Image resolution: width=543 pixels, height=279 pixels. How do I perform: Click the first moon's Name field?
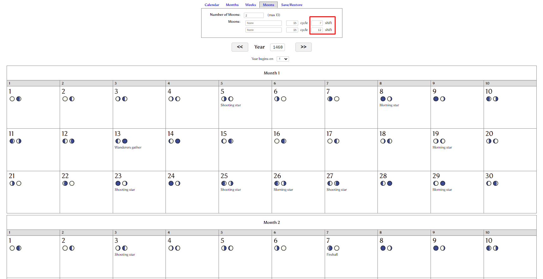point(263,23)
